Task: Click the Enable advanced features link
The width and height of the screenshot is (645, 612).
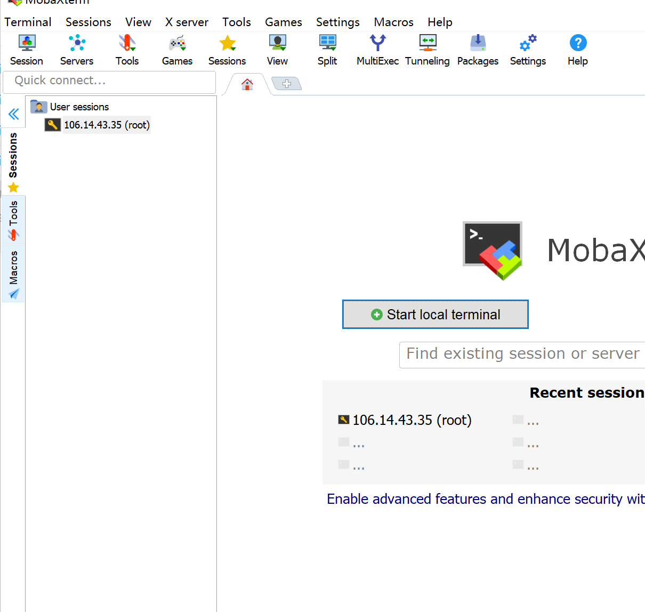Action: 486,499
